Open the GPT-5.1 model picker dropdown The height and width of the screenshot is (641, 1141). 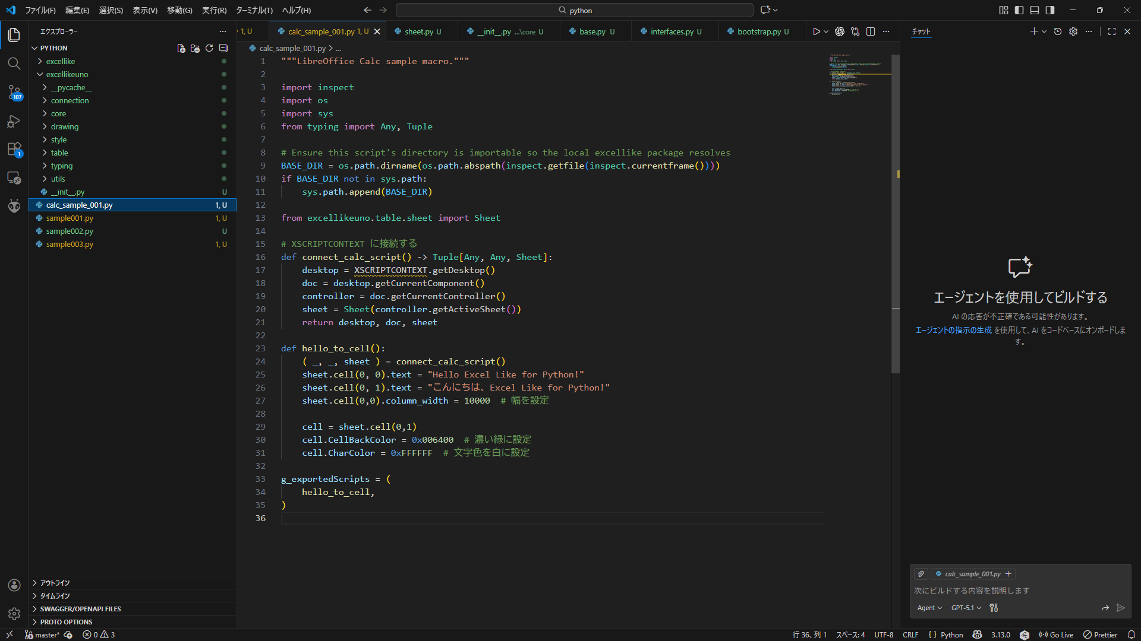[966, 608]
